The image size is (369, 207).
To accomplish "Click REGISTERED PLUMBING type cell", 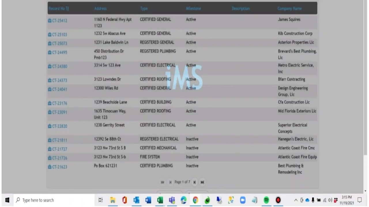I will [x=158, y=51].
